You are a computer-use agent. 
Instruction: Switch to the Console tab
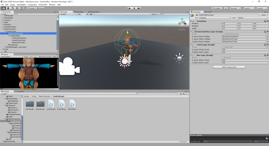pyautogui.click(x=19, y=91)
